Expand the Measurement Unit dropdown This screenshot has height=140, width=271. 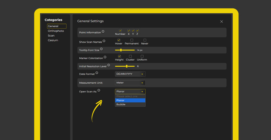130,83
